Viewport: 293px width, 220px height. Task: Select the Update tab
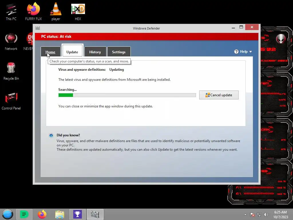[72, 50]
